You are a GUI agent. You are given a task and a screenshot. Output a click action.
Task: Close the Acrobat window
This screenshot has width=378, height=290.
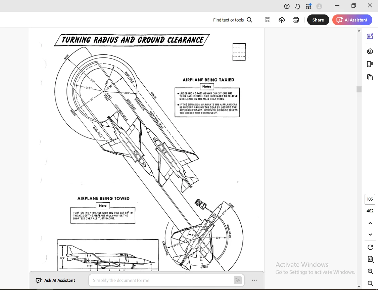click(370, 6)
